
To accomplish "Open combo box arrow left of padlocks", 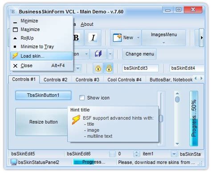I will [78, 68].
